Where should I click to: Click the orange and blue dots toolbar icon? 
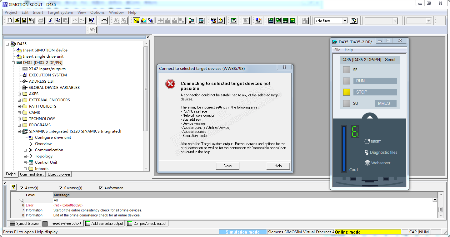click(x=258, y=21)
